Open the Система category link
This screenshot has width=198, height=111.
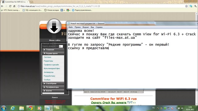47,57
